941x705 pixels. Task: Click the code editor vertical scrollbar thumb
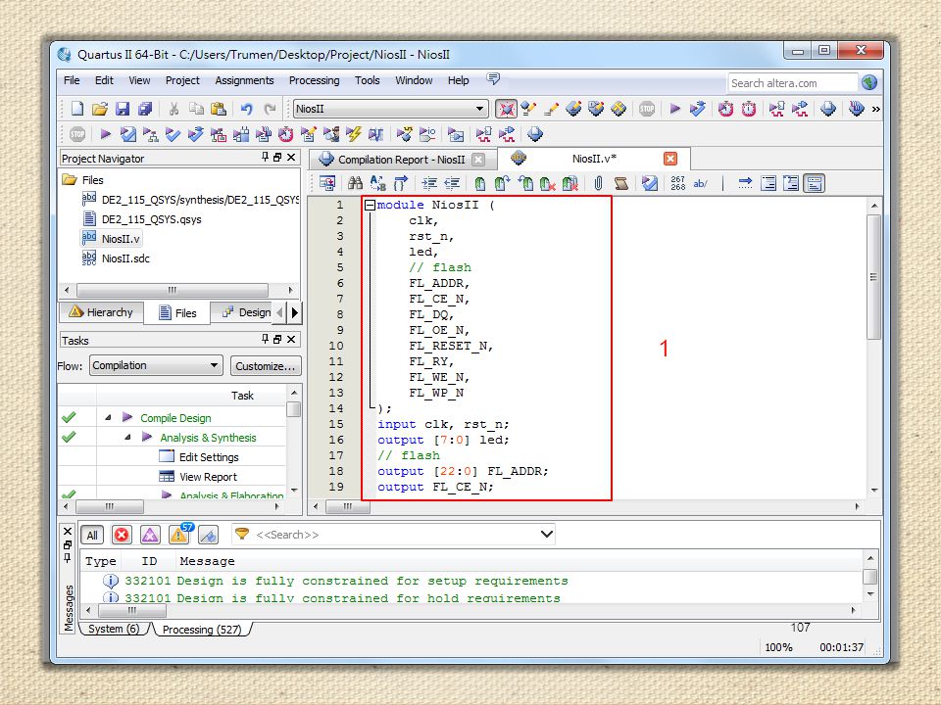click(873, 277)
